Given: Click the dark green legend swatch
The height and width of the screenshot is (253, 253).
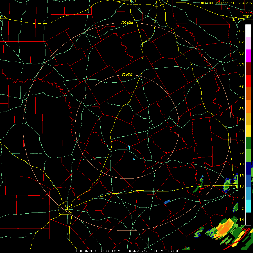Looking at the screenshot, I should tap(248, 143).
